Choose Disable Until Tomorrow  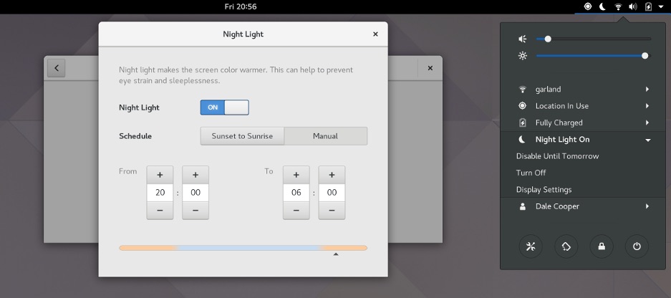557,156
